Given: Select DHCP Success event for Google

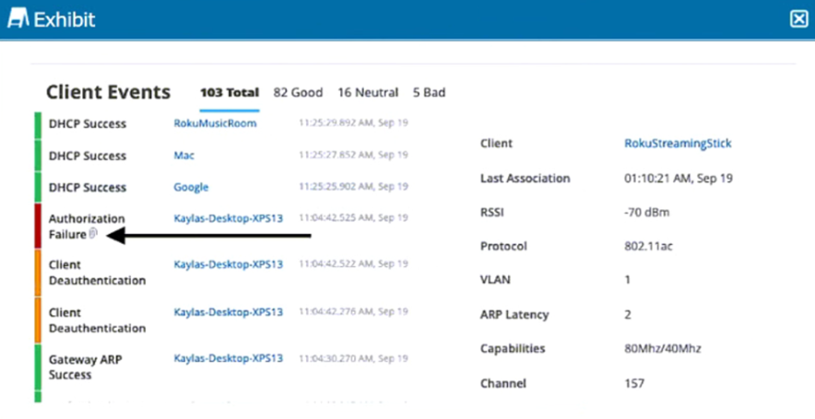Looking at the screenshot, I should click(88, 188).
